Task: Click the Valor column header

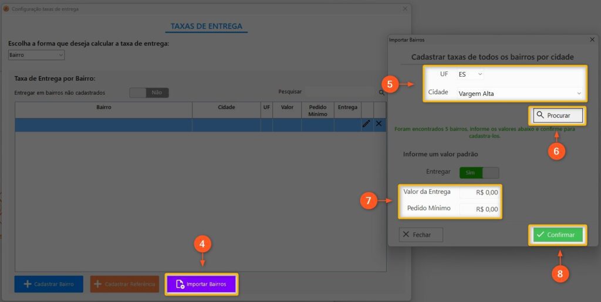Action: pos(287,108)
